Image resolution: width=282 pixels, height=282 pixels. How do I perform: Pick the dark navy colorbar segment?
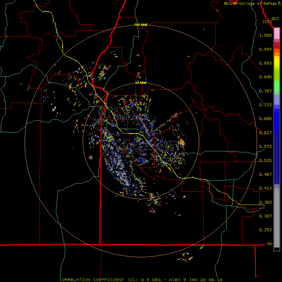coord(277,160)
